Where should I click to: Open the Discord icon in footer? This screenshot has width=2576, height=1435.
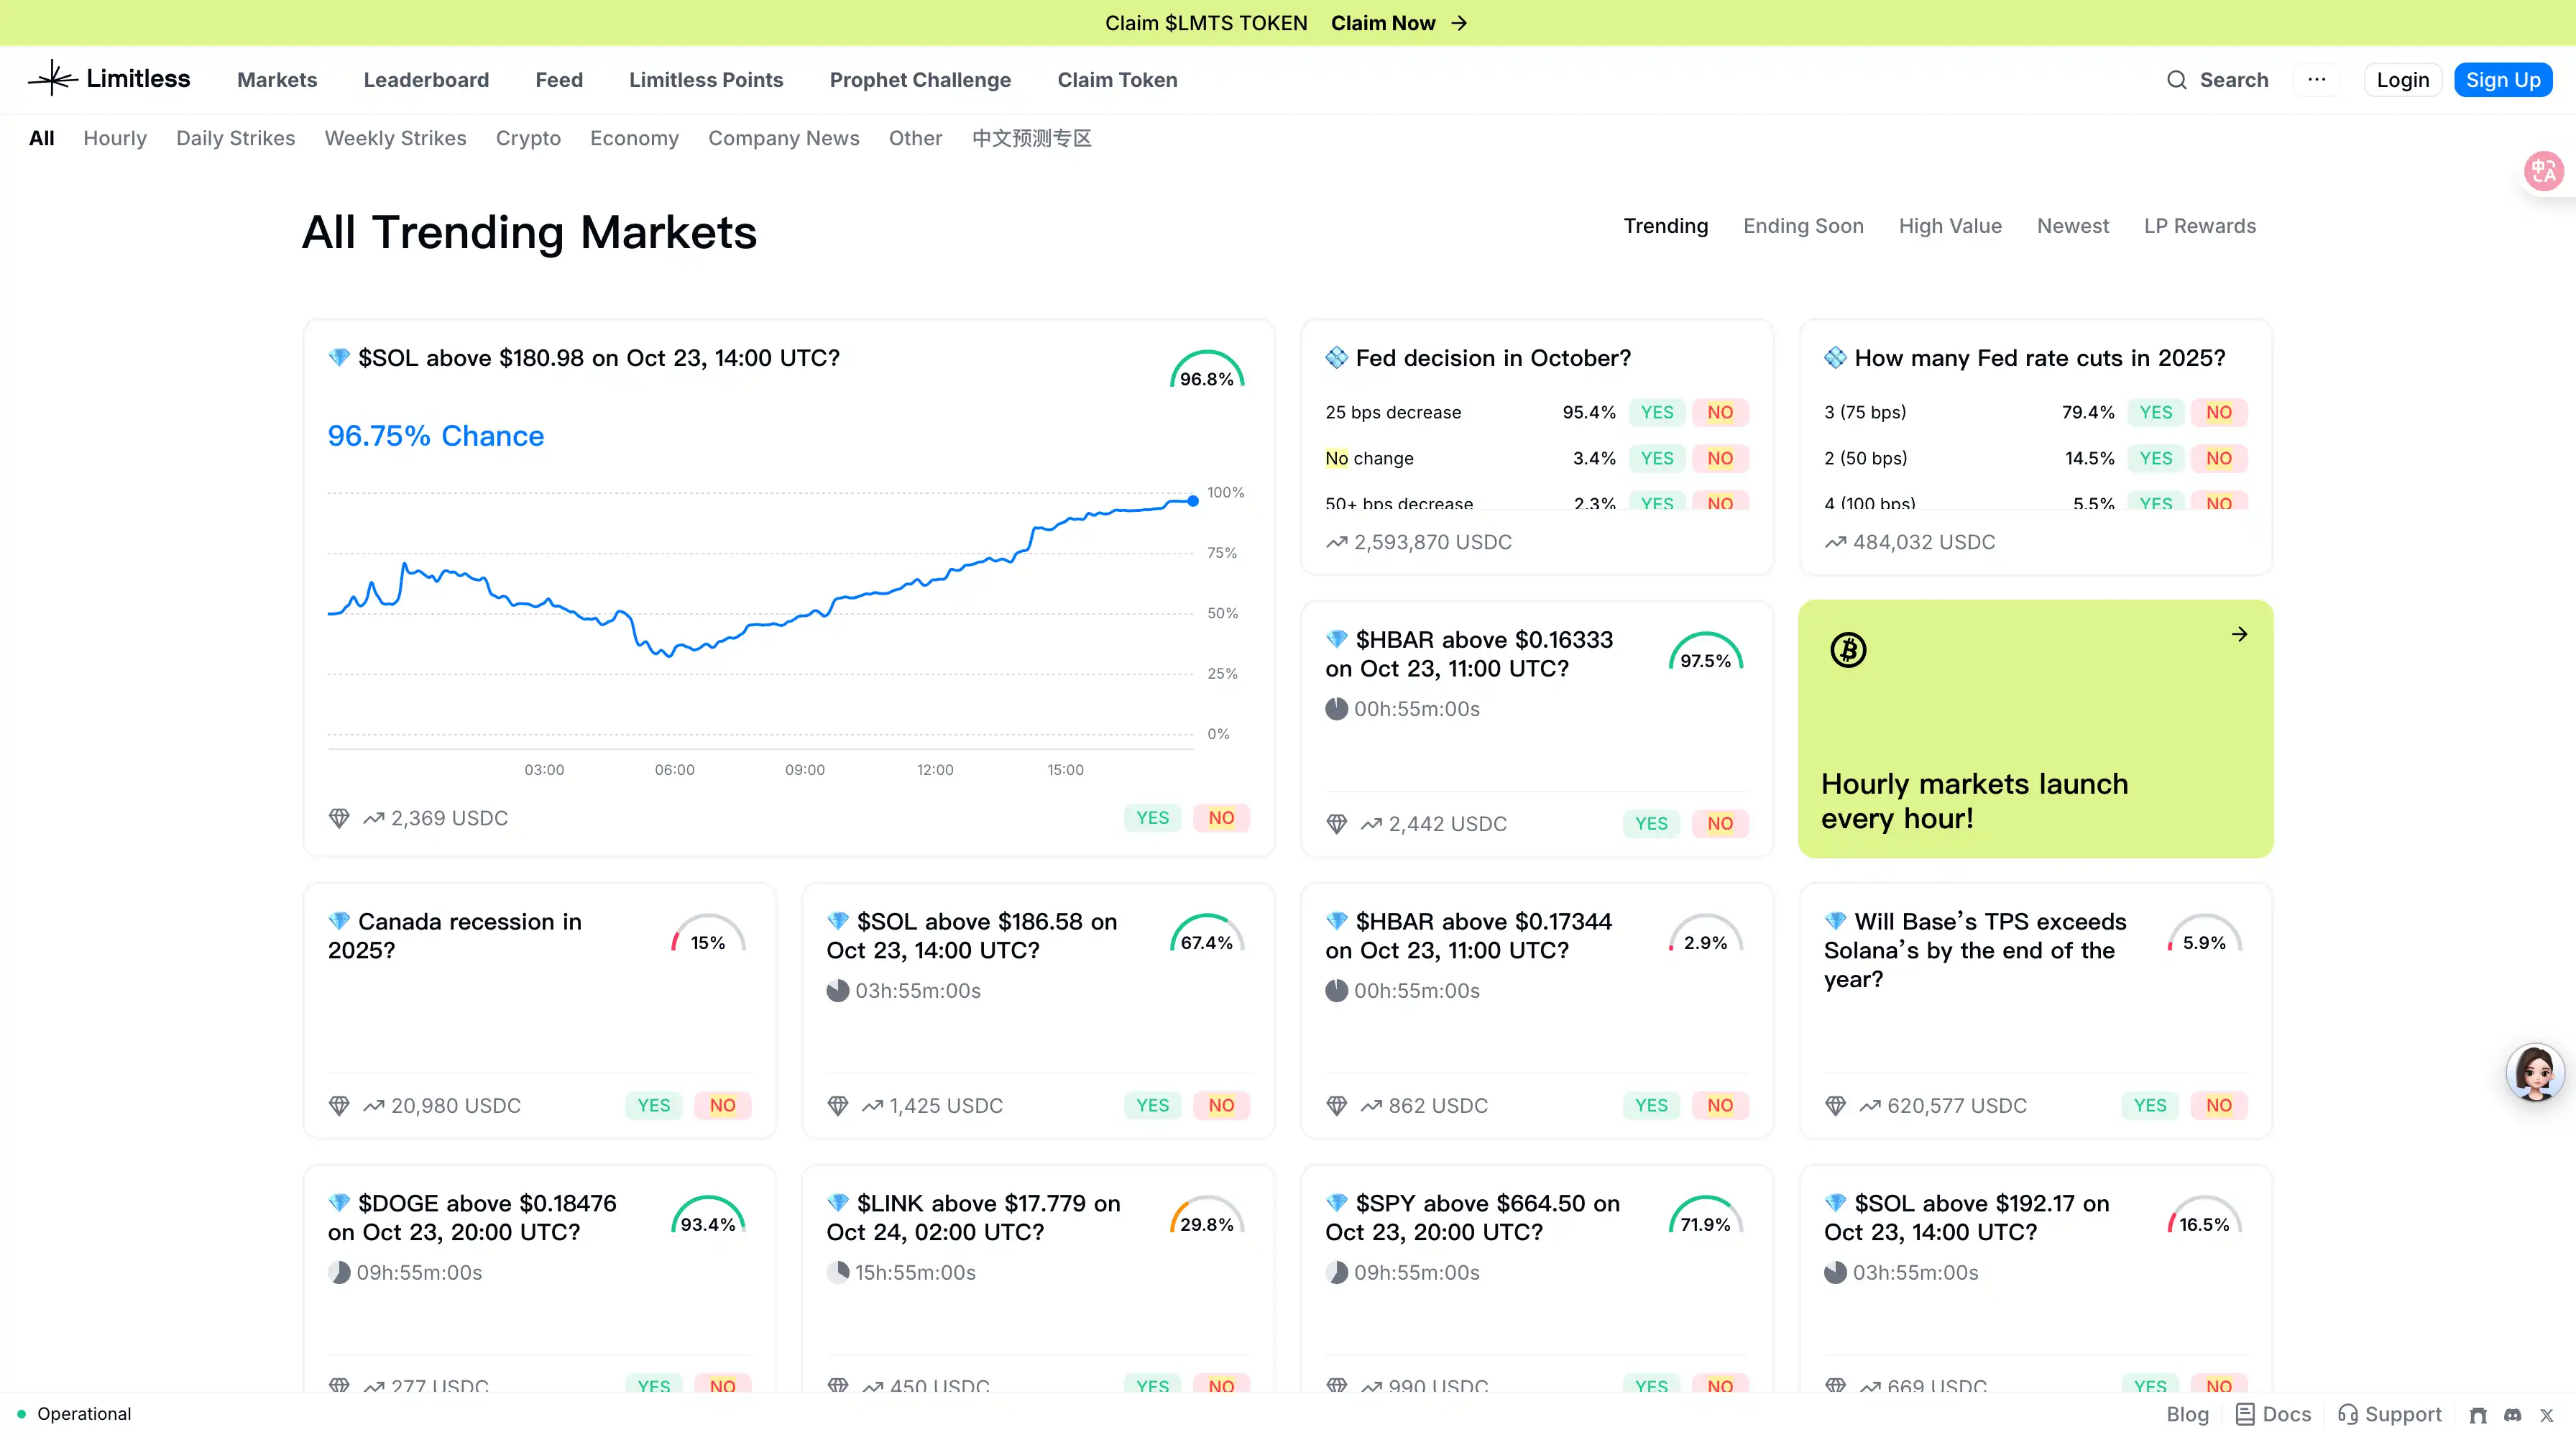(x=2512, y=1415)
